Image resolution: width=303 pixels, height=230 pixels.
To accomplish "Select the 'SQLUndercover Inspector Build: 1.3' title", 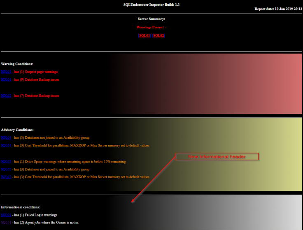I will coord(151,5).
